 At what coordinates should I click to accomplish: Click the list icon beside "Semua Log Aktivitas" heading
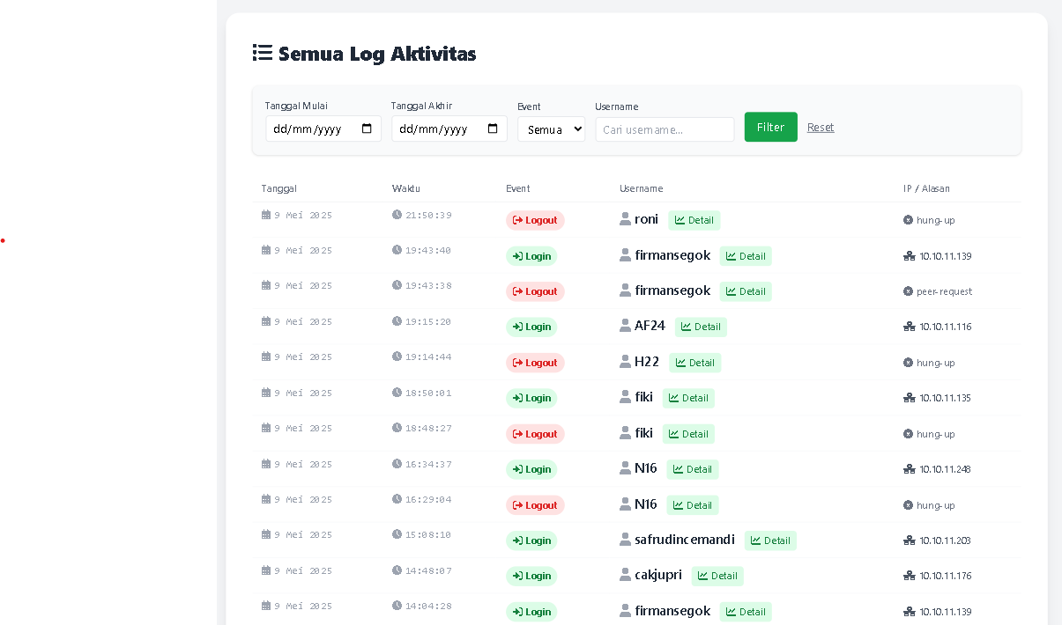coord(263,53)
